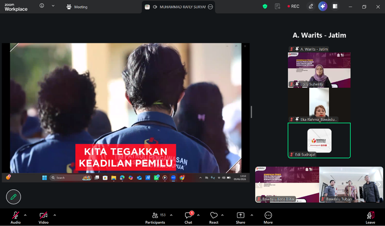
Task: Click the green encryption shield icon
Action: tap(265, 6)
